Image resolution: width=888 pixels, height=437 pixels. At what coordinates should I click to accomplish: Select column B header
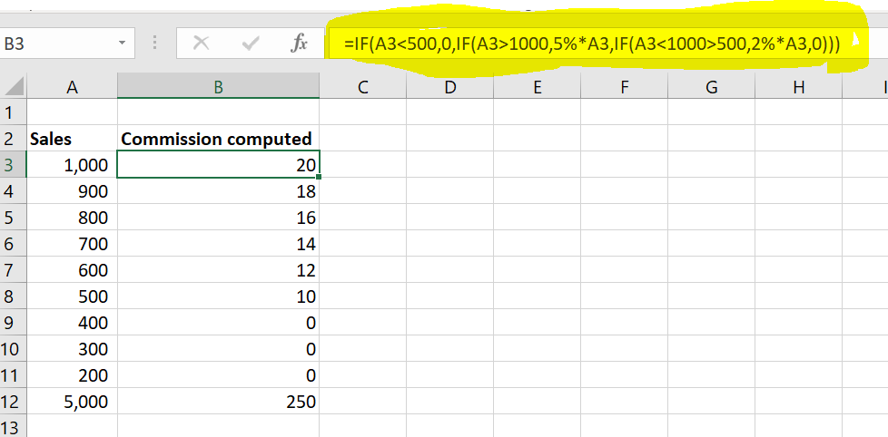218,86
